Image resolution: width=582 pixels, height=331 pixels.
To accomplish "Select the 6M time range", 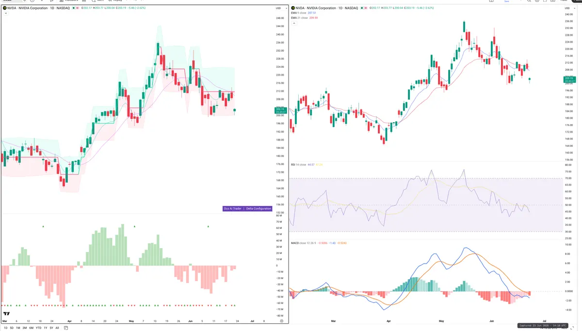I will pos(32,328).
